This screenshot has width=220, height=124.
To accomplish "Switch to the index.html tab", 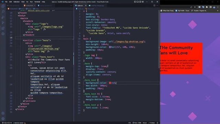I will [30, 6].
